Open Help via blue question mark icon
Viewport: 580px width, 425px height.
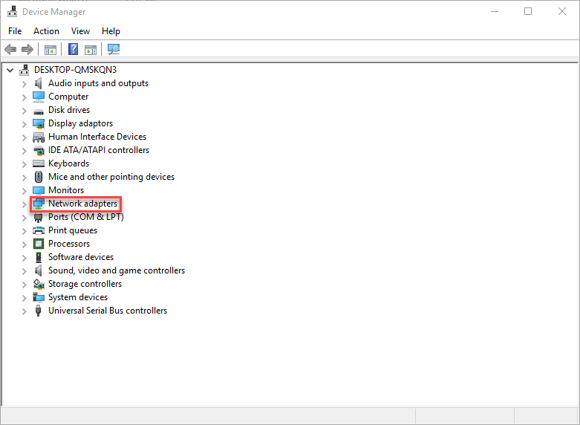point(74,50)
